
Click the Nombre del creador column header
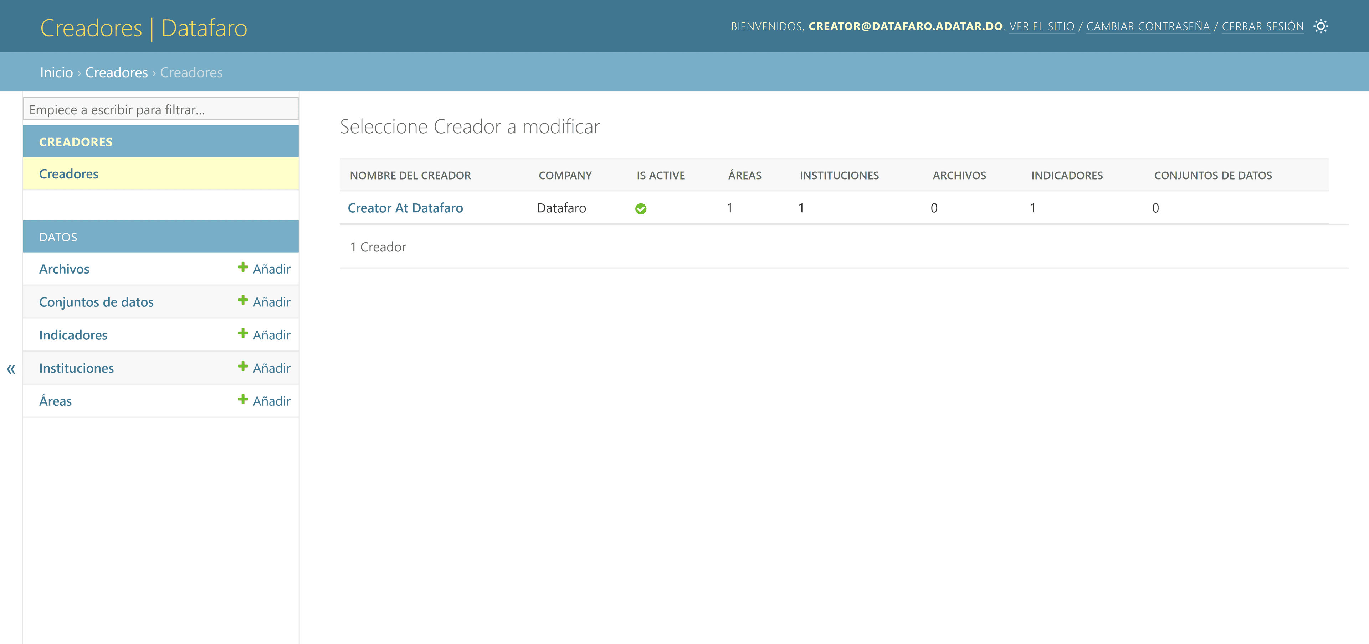point(410,176)
